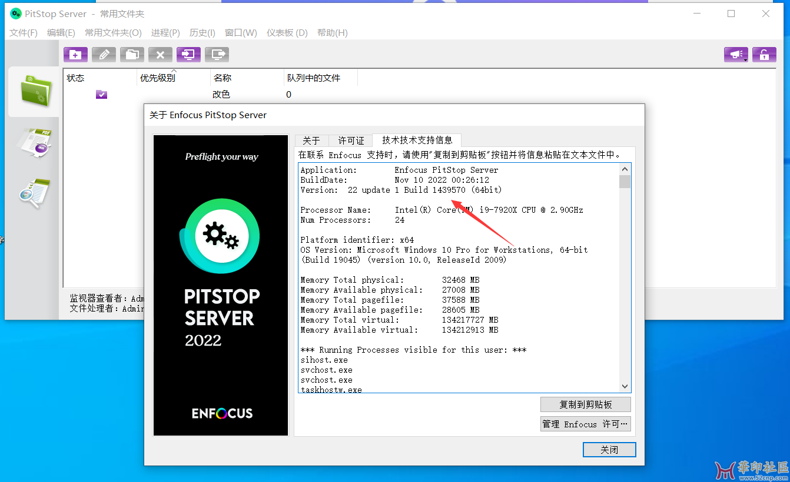Click the pencil edit folder icon
The width and height of the screenshot is (790, 482).
click(104, 55)
